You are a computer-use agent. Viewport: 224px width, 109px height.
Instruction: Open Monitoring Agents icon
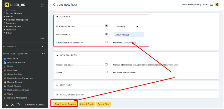(5, 62)
